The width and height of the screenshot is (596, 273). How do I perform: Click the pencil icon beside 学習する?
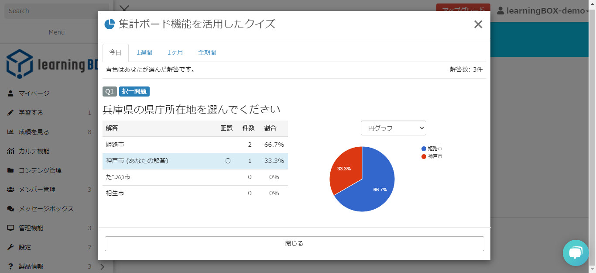(10, 113)
